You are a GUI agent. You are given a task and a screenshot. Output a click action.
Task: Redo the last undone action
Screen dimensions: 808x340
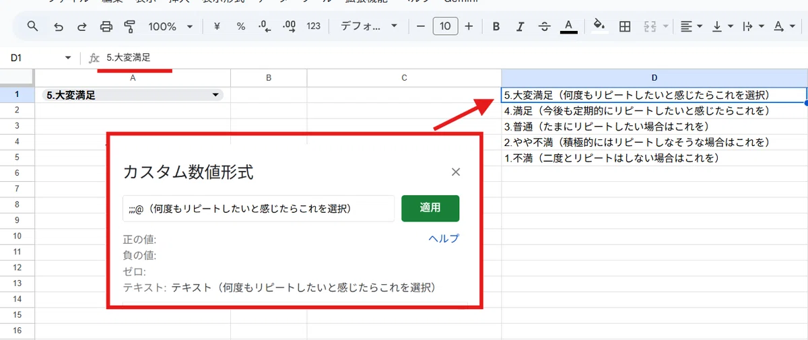82,27
